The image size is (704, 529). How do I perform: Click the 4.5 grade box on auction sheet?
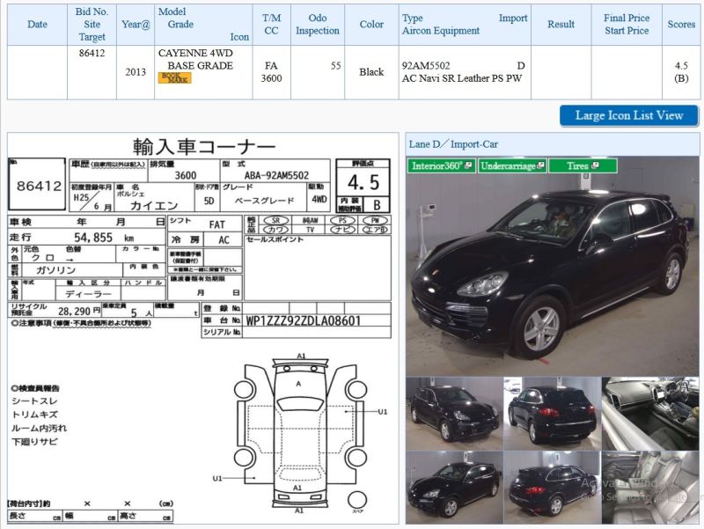[x=363, y=182]
